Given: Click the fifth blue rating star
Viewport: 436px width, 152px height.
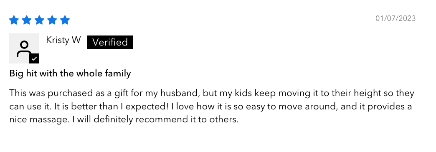Looking at the screenshot, I should [65, 20].
